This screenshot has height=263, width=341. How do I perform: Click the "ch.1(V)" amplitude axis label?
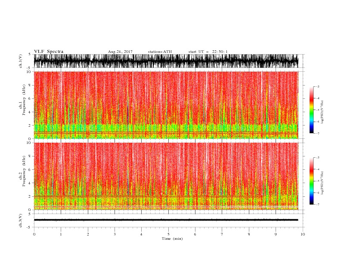pyautogui.click(x=21, y=61)
